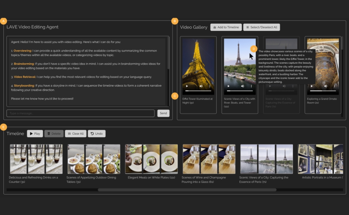Click Add to Timeline button
349x215 pixels.
pos(226,27)
